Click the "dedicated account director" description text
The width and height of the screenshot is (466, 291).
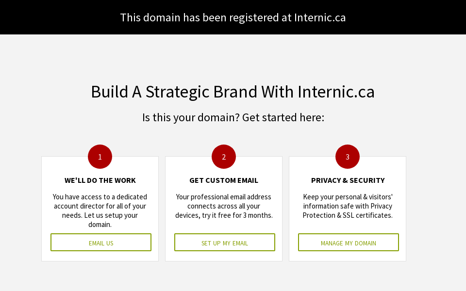coord(100,201)
